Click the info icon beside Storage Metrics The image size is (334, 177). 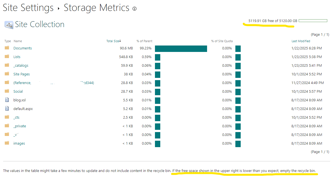(134, 9)
